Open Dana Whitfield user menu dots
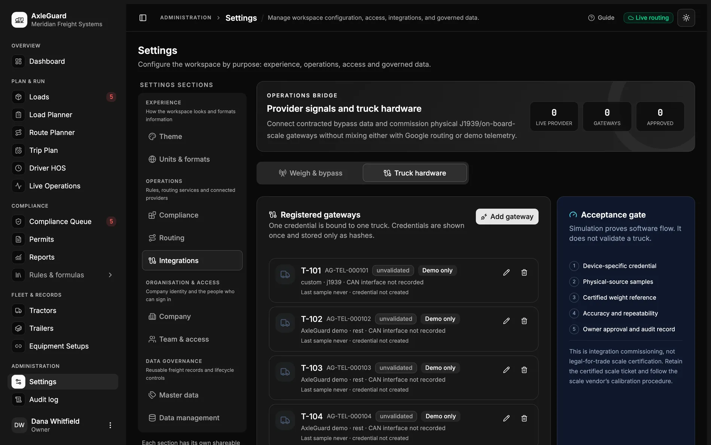The image size is (711, 445). point(110,425)
